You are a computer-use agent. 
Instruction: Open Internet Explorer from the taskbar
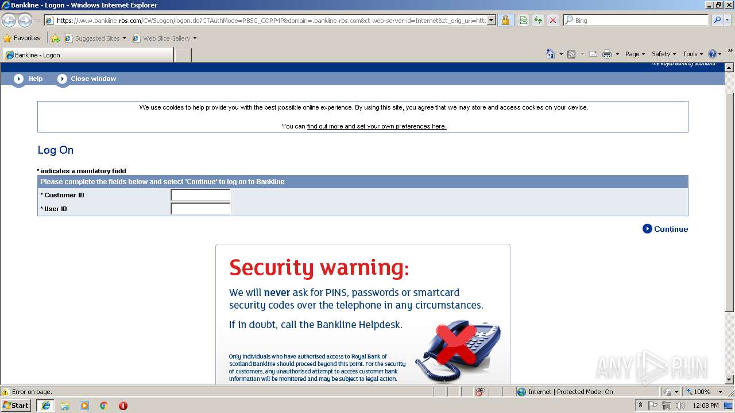tap(45, 406)
